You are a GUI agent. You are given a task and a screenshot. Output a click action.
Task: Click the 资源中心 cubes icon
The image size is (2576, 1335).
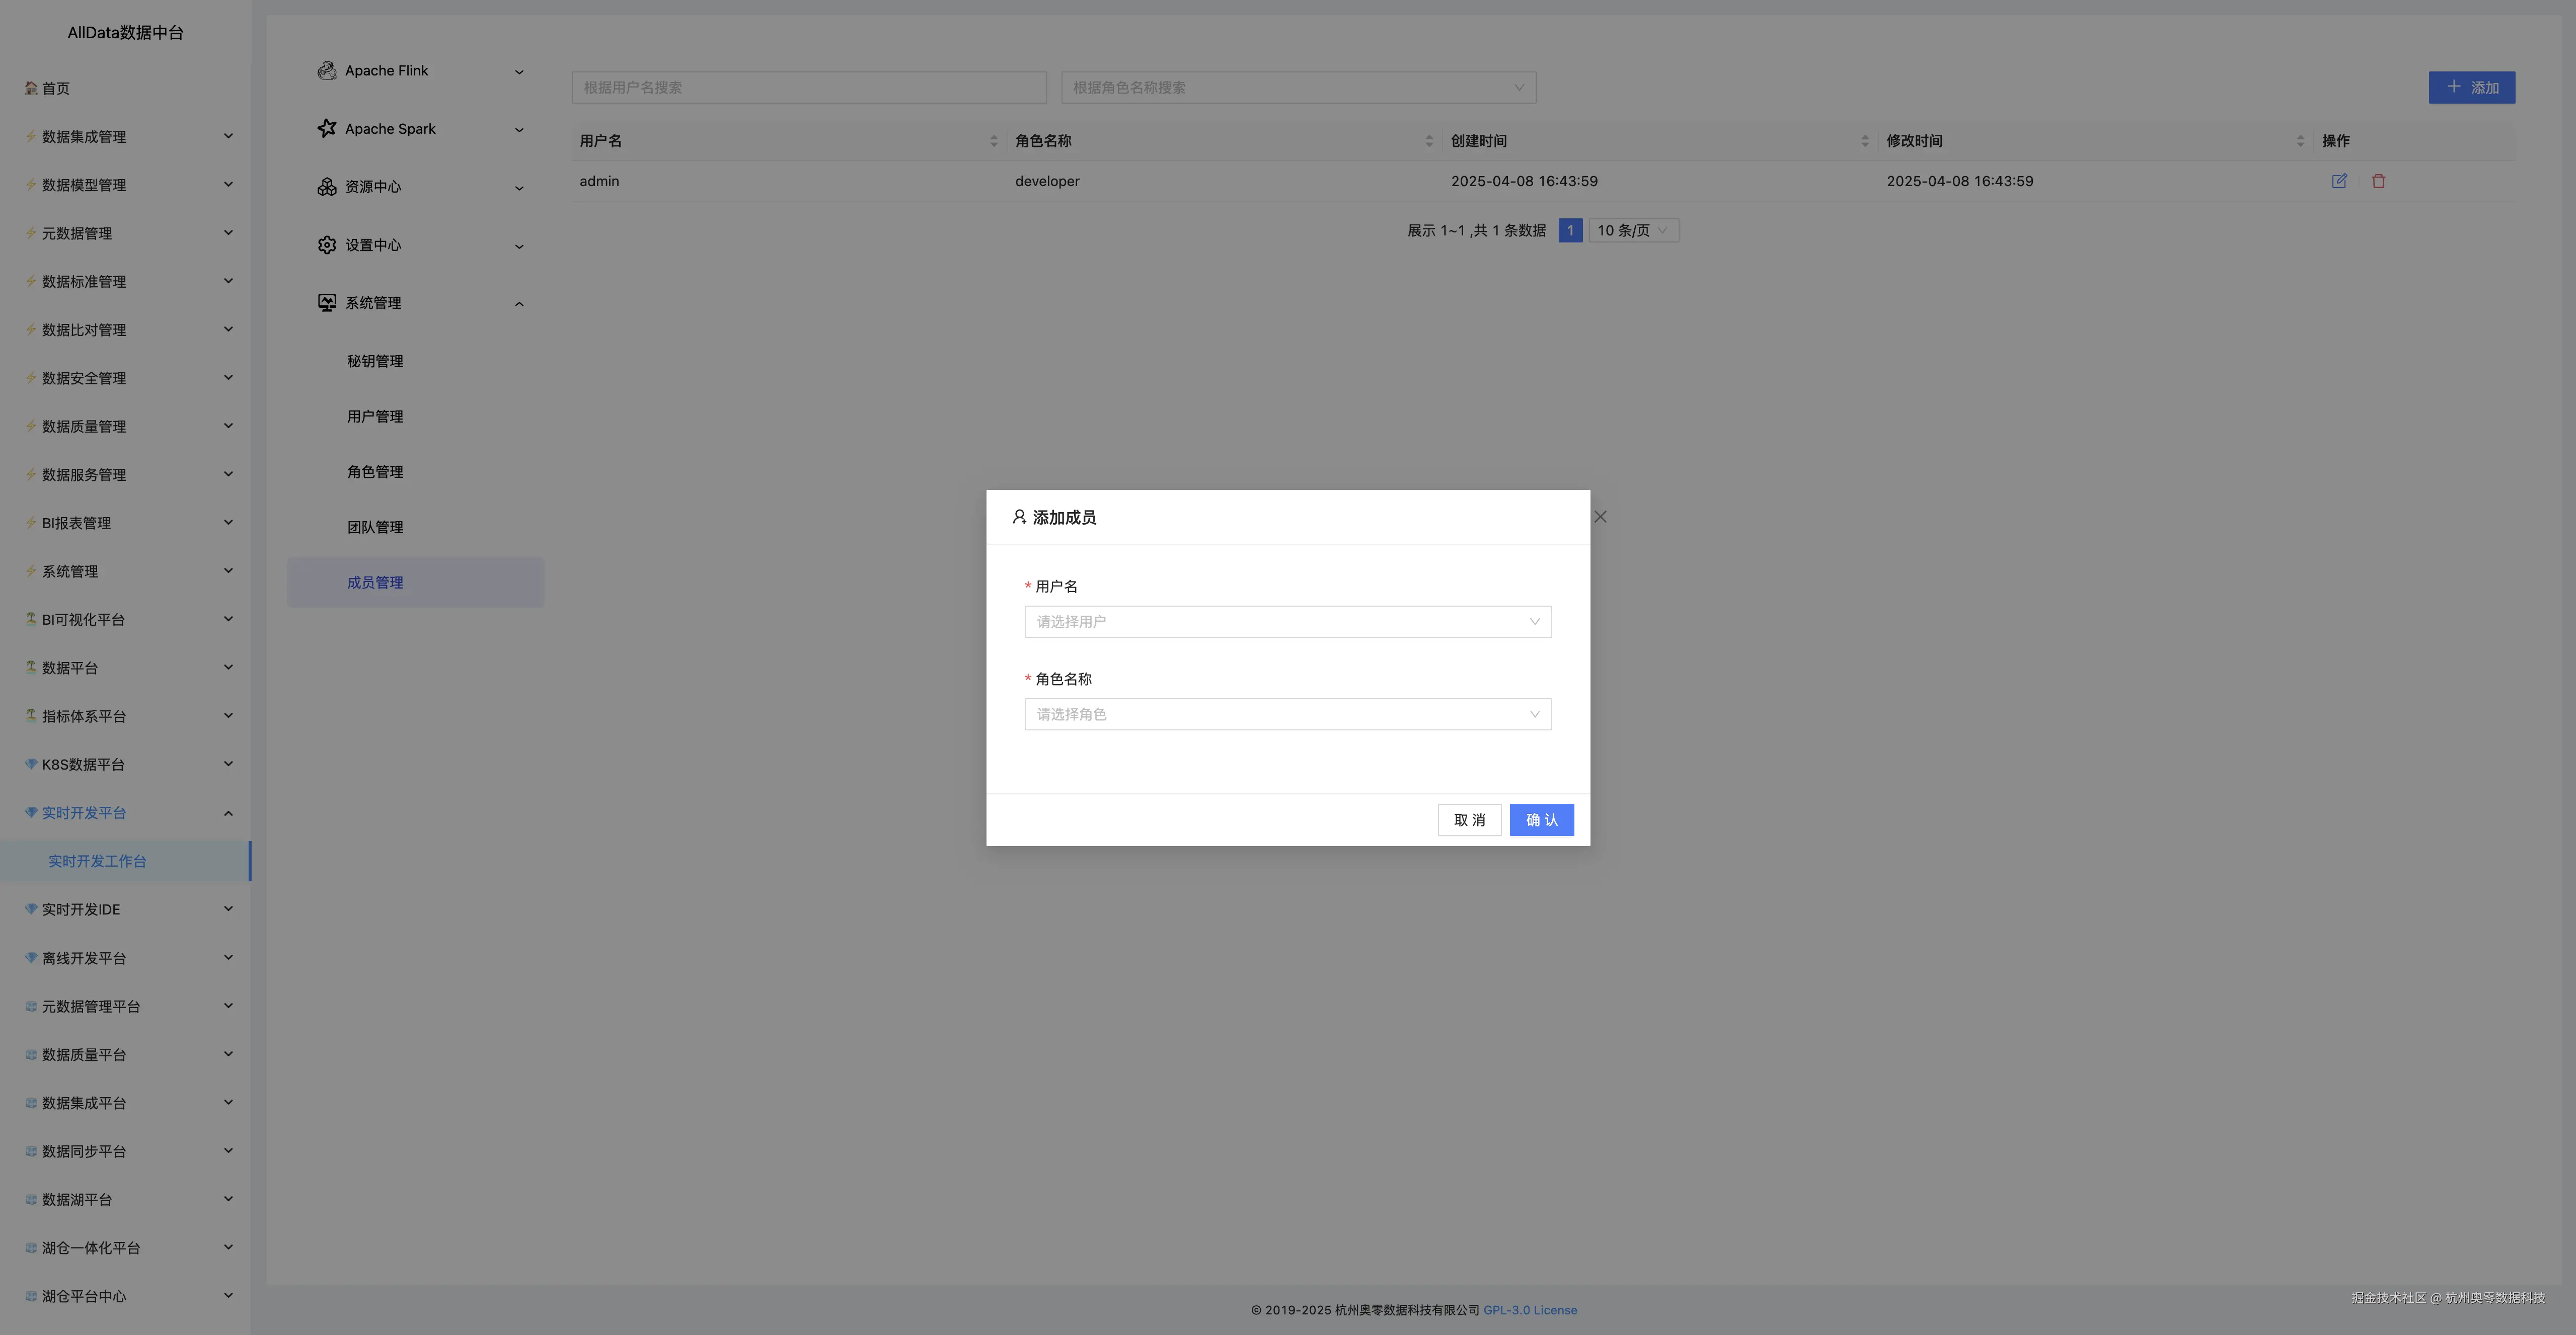326,187
